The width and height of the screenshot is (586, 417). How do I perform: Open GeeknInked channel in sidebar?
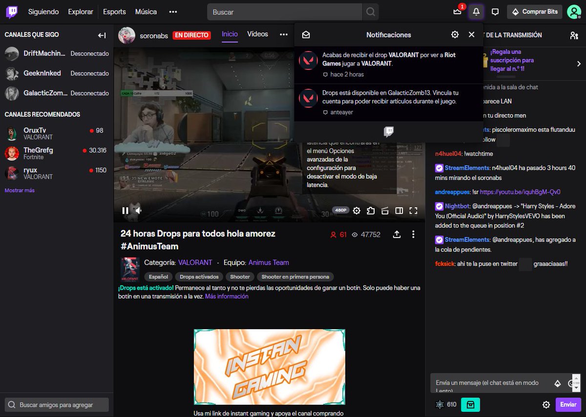point(57,74)
